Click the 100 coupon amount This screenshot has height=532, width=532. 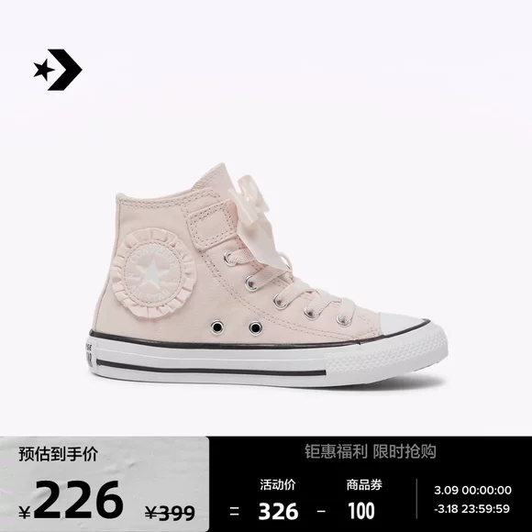361,511
